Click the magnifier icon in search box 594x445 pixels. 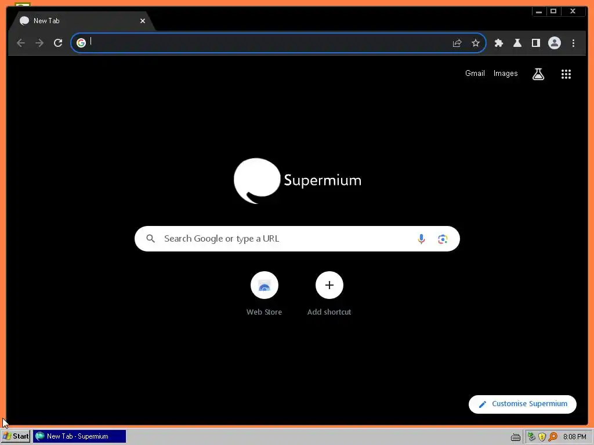click(x=150, y=239)
